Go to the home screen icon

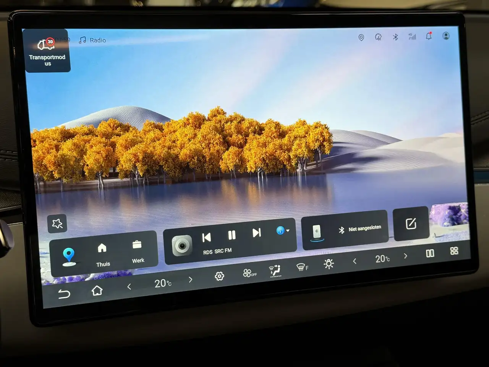tap(97, 291)
